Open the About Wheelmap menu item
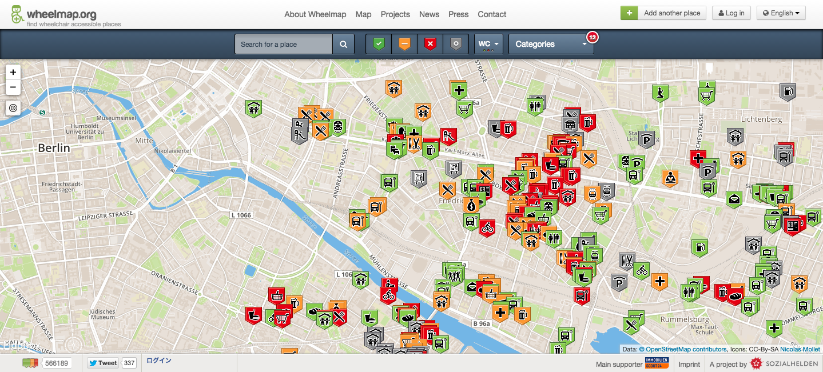 315,14
